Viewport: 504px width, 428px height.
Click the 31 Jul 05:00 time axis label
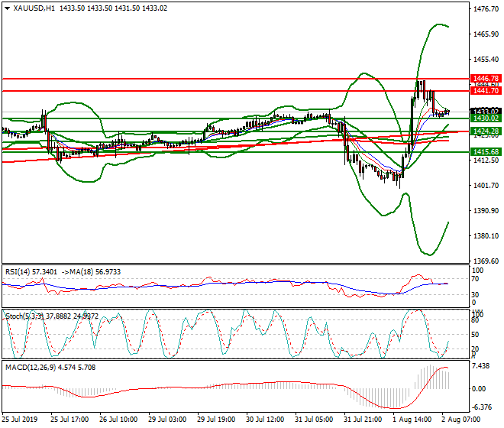[314, 420]
